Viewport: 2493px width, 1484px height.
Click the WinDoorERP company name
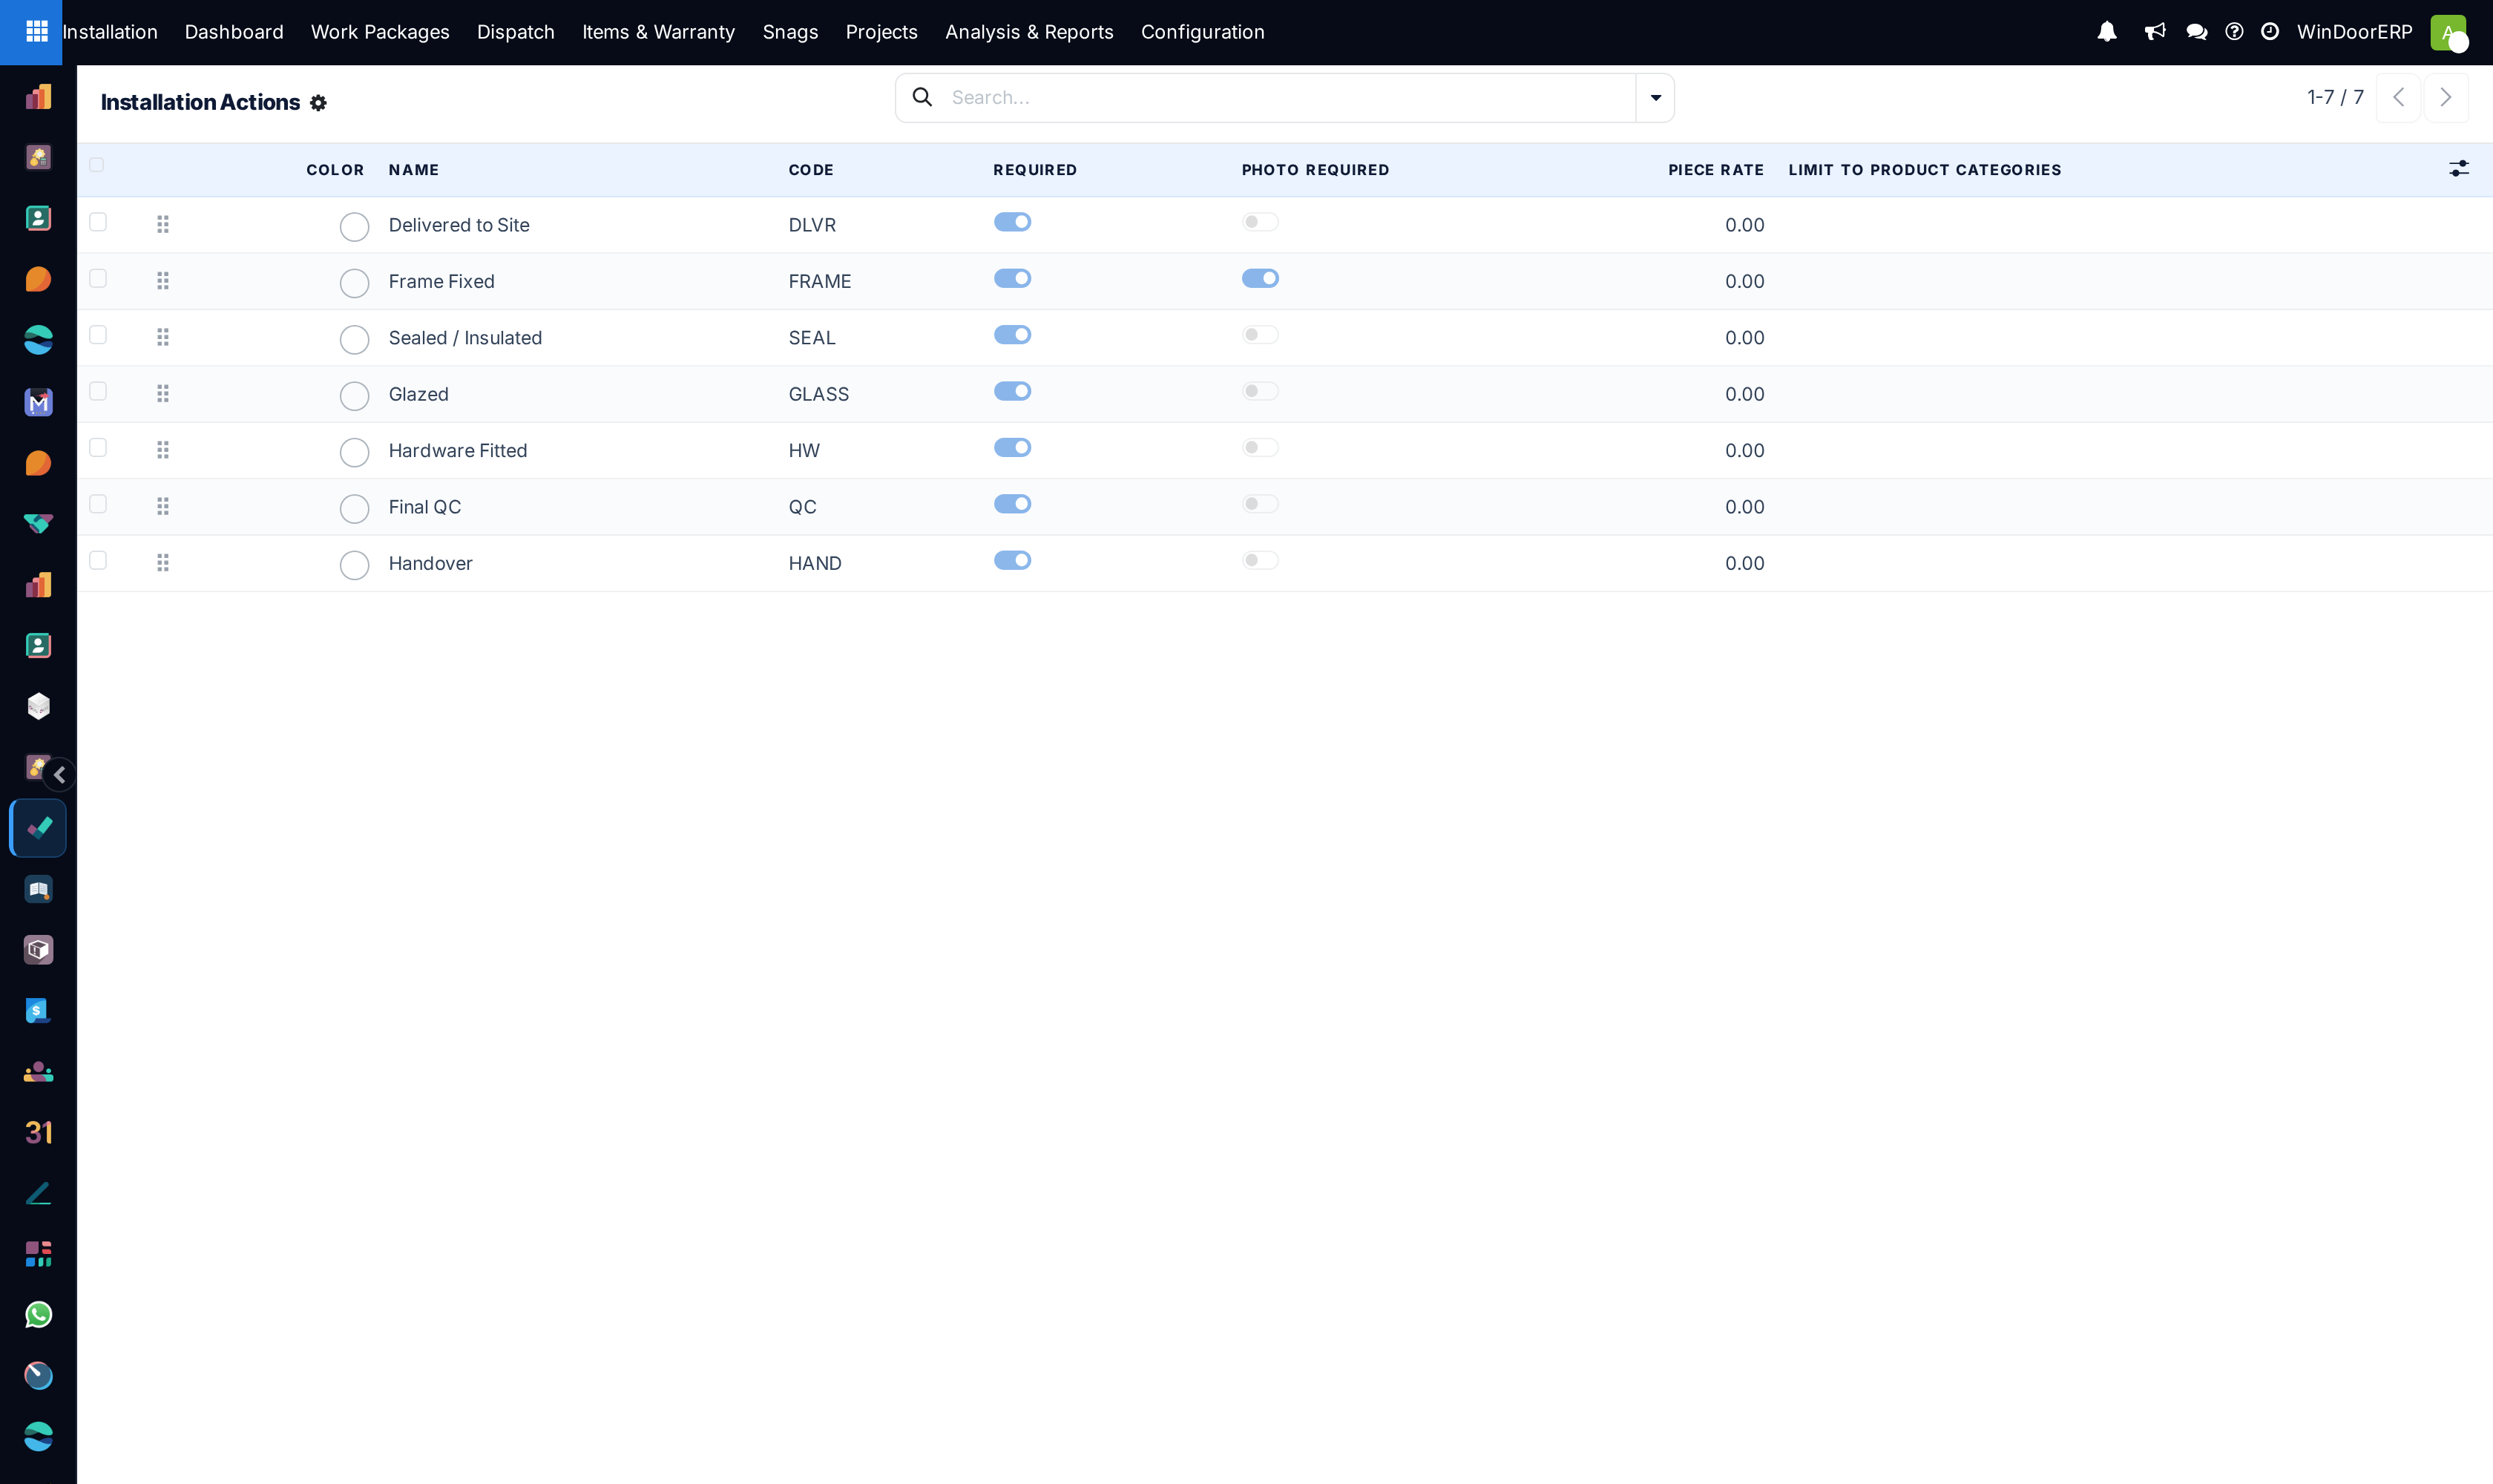[x=2355, y=32]
